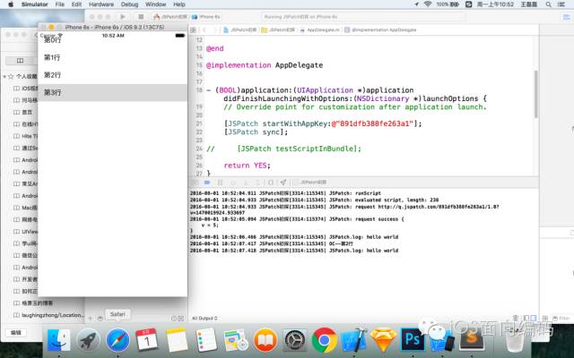The width and height of the screenshot is (574, 358).
Task: Toggle breakpoints in the debug bar
Action: click(x=207, y=183)
